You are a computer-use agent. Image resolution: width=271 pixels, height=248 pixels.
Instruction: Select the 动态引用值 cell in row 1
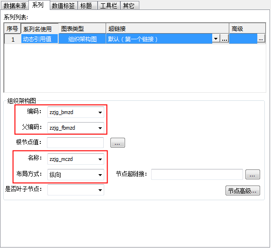40,39
